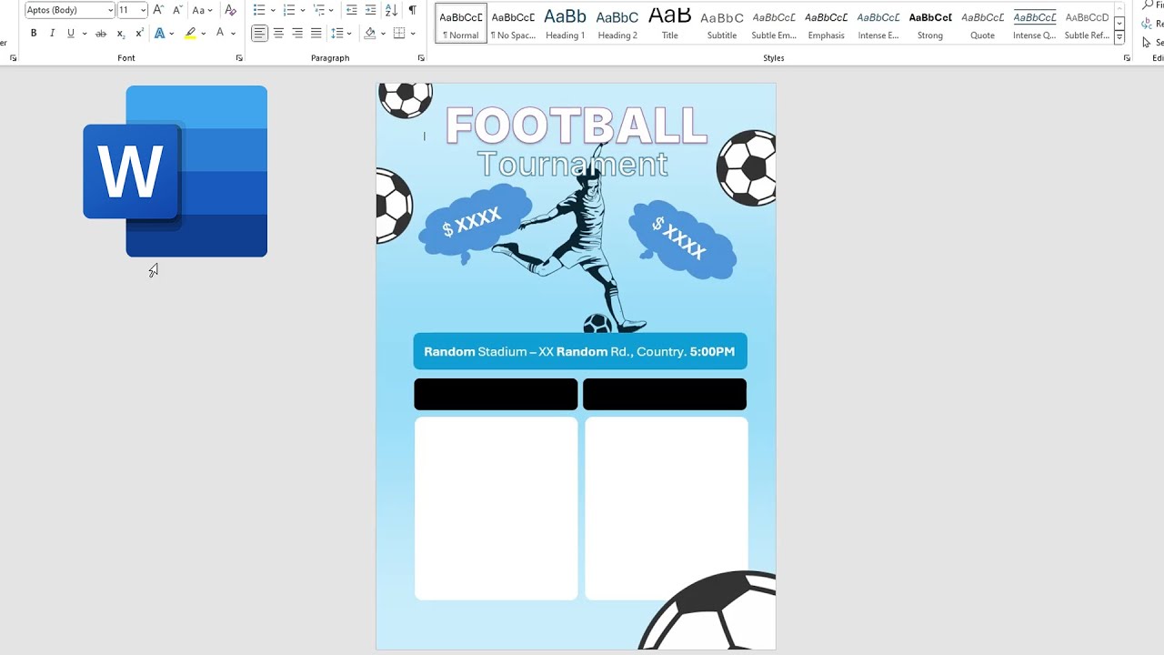Expand Shading color dropdown arrow
This screenshot has width=1164, height=655.
382,34
